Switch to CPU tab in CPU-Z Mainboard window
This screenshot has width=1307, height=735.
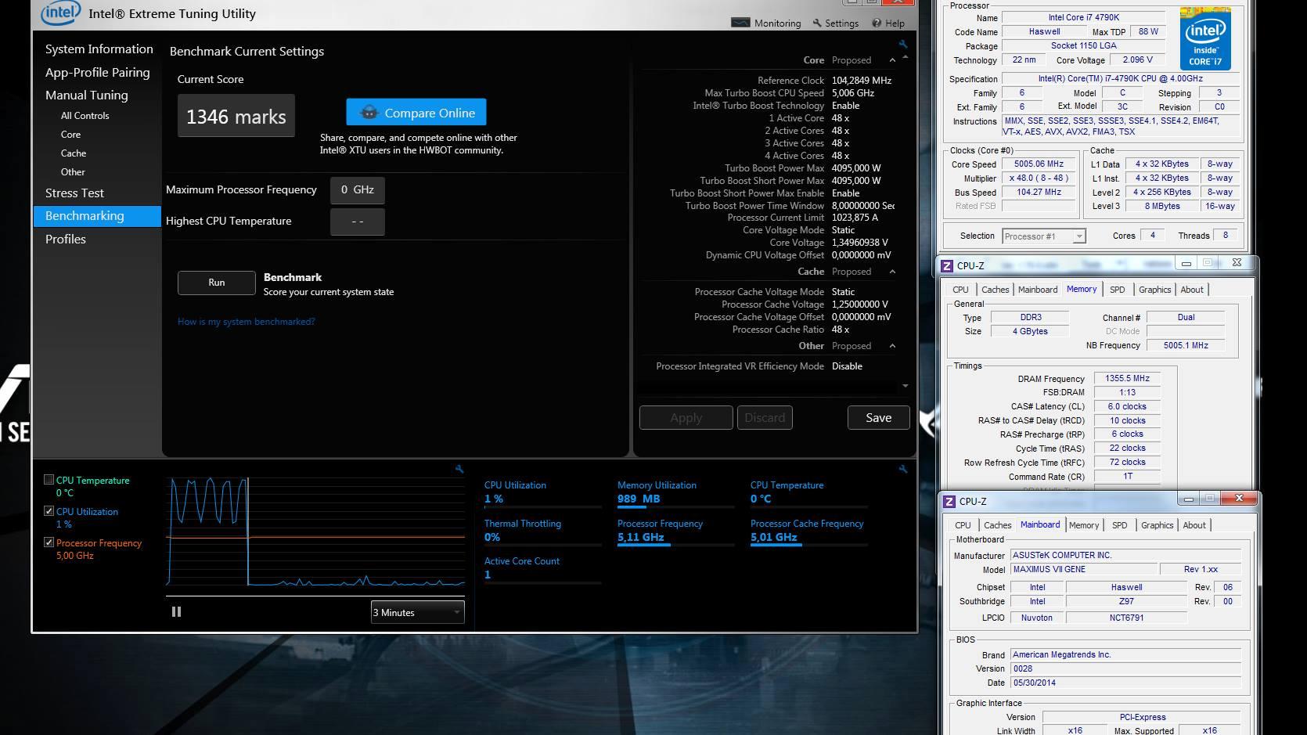[x=963, y=525]
